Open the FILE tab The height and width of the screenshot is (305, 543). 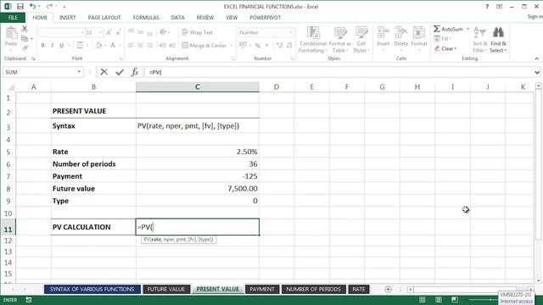tap(13, 17)
